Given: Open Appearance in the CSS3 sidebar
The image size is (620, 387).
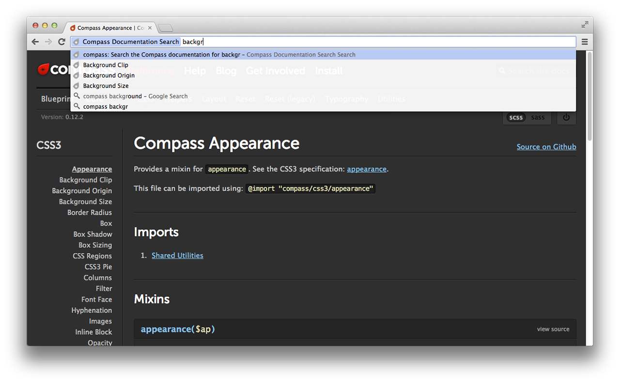Looking at the screenshot, I should point(92,169).
